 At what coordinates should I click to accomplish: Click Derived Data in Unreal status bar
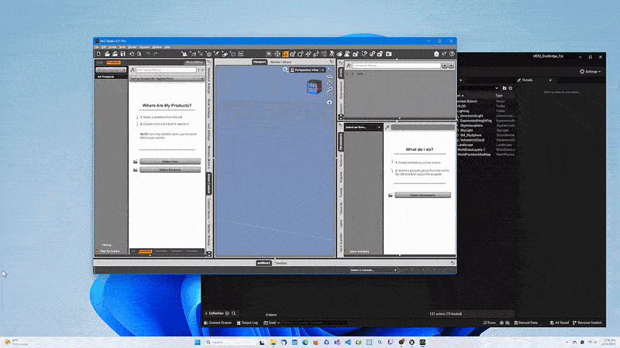point(526,322)
